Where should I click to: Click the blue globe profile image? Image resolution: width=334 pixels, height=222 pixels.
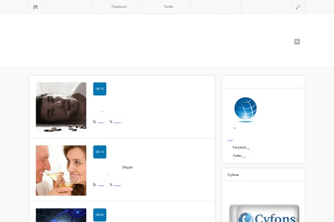245,110
